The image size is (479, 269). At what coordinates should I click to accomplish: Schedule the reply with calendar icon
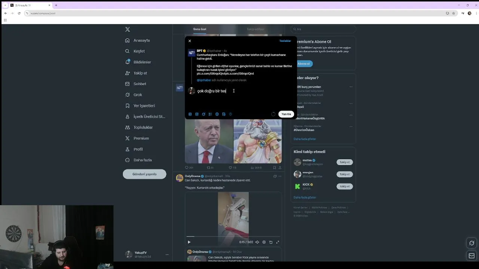click(x=224, y=114)
